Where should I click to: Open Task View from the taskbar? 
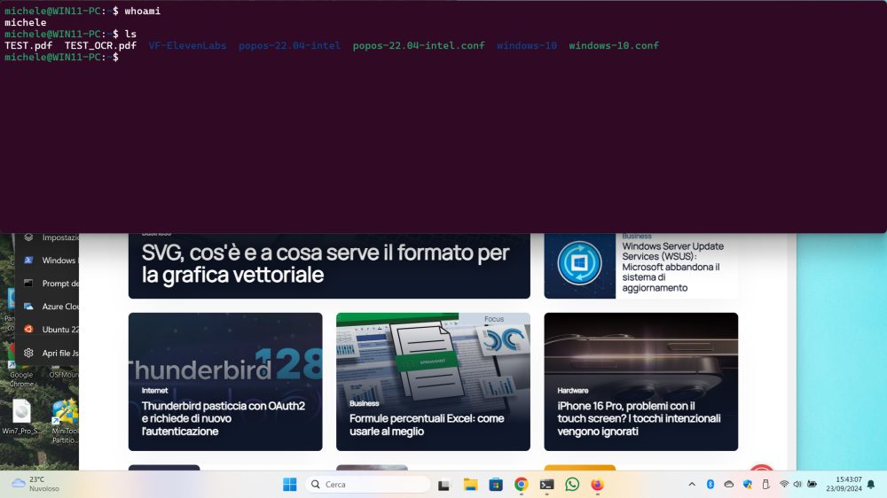pos(443,485)
